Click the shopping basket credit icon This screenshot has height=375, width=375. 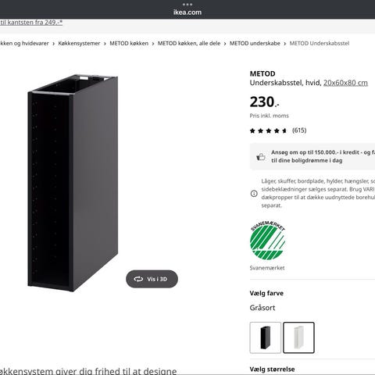(x=261, y=156)
